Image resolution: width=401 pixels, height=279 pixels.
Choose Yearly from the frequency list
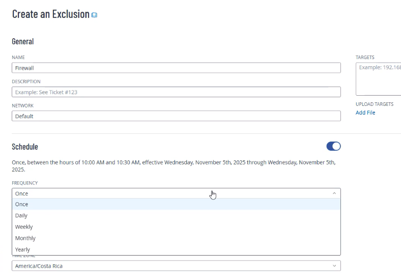click(x=23, y=249)
